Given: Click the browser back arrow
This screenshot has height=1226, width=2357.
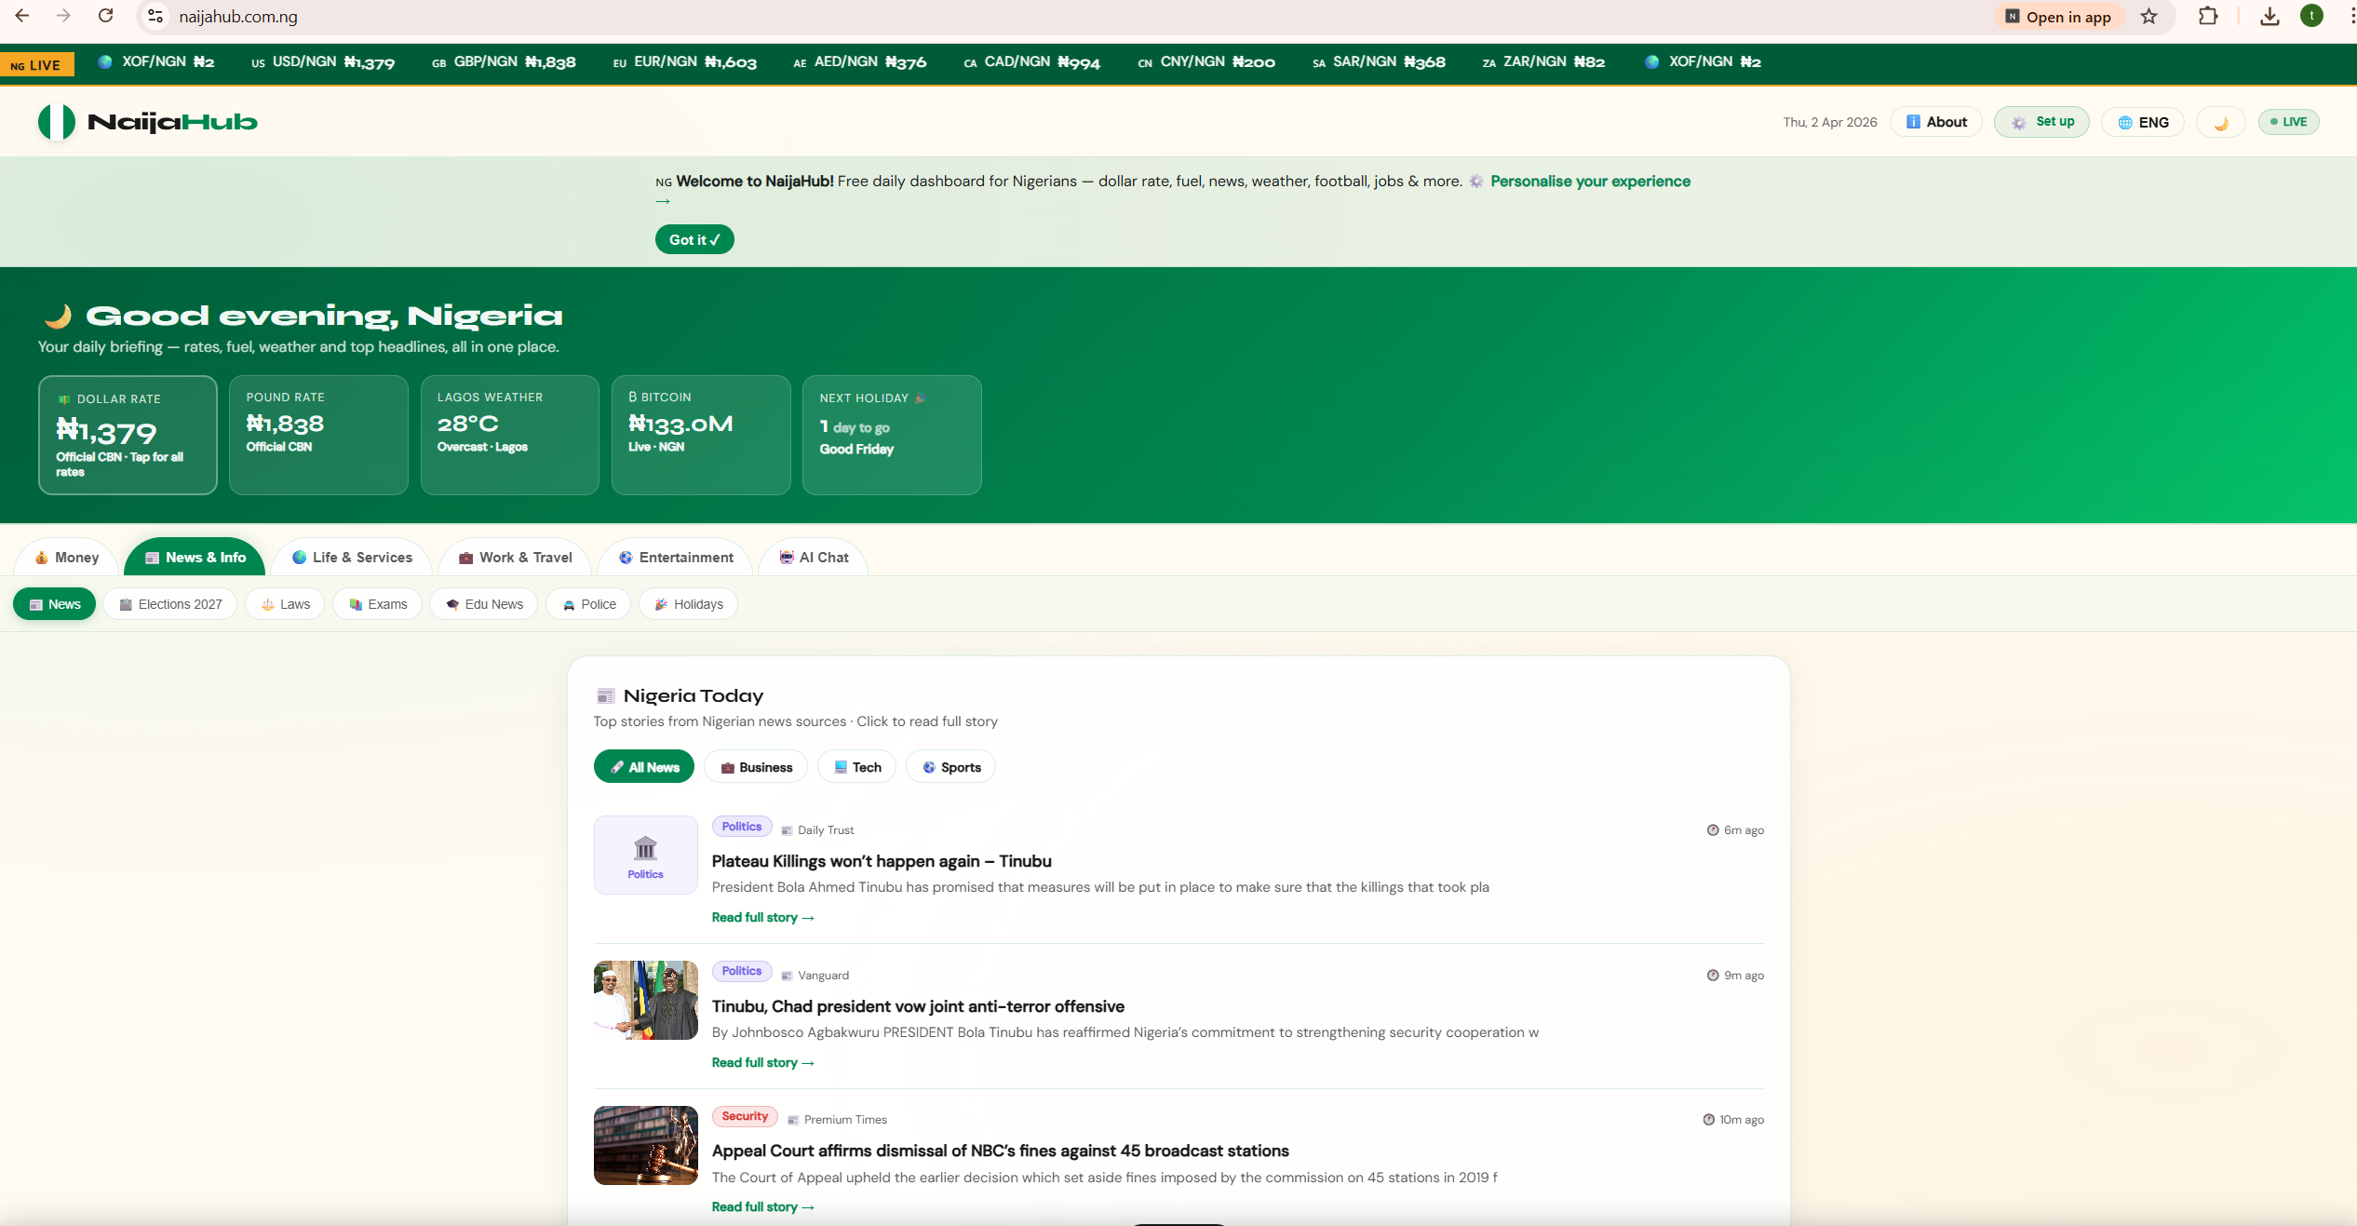Looking at the screenshot, I should pos(22,16).
